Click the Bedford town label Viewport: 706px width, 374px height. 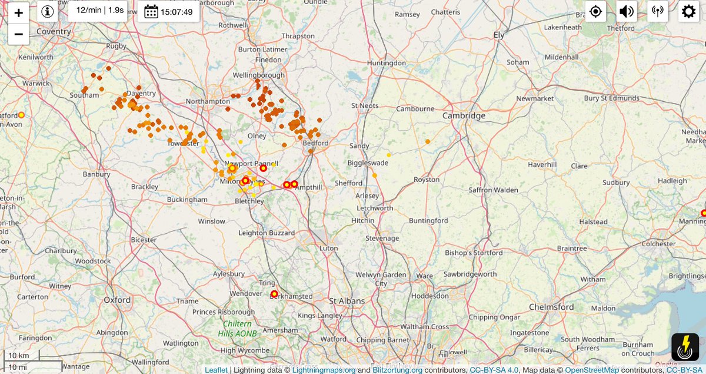315,143
